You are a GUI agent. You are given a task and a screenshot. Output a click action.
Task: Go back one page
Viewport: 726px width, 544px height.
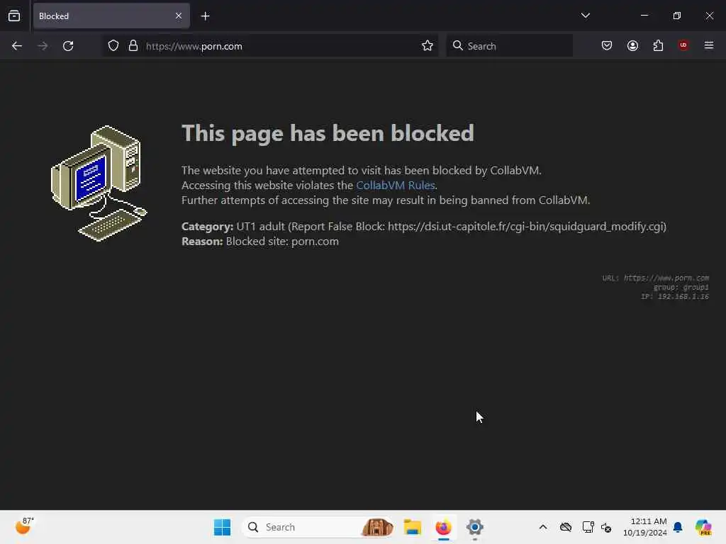click(x=17, y=46)
